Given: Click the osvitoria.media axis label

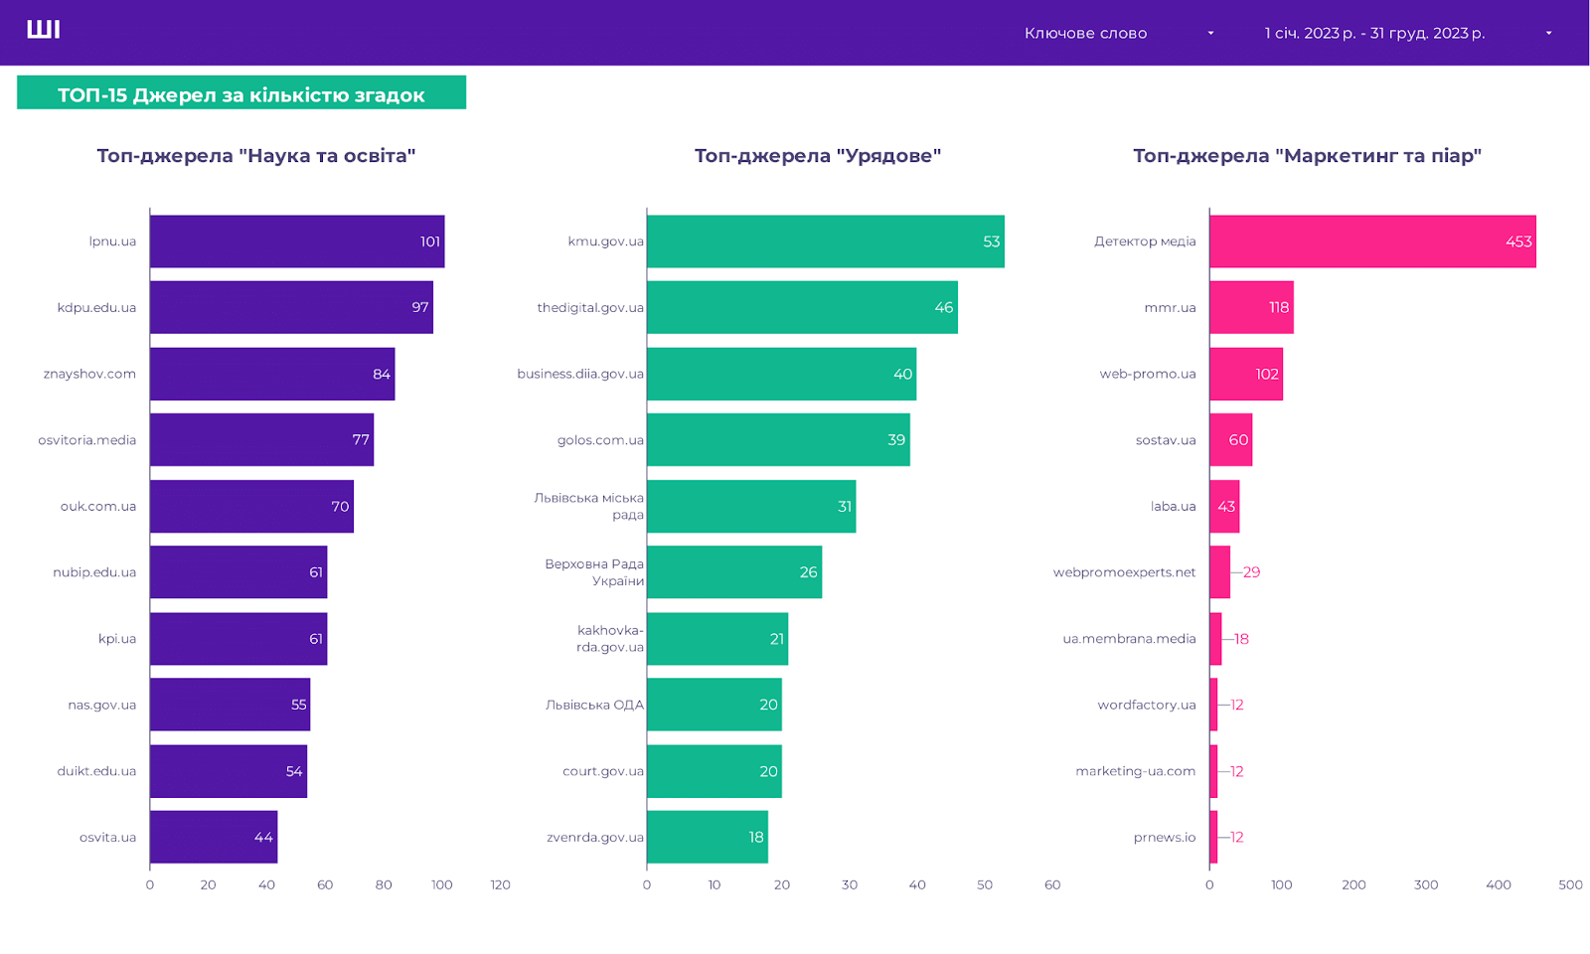Looking at the screenshot, I should 87,440.
